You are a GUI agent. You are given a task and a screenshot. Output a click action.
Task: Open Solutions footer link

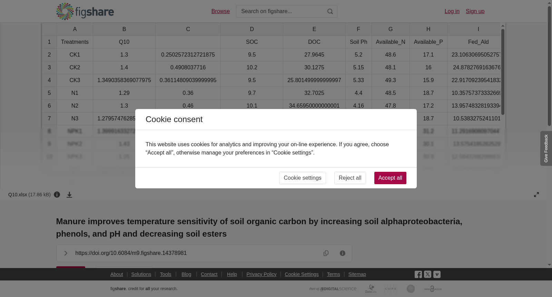(141, 274)
